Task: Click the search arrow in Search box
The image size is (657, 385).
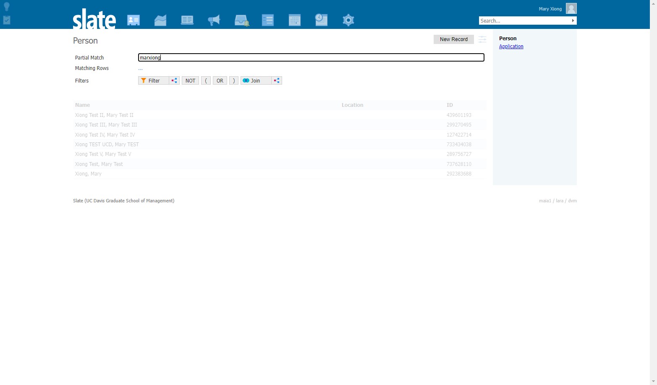Action: [573, 21]
